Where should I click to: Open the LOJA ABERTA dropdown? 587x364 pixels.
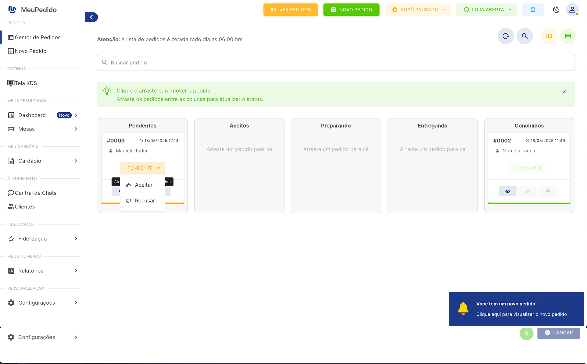point(486,9)
